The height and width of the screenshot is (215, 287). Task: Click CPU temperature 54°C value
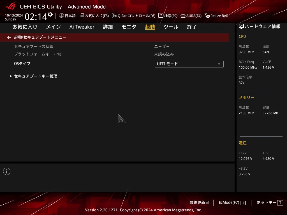(266, 52)
